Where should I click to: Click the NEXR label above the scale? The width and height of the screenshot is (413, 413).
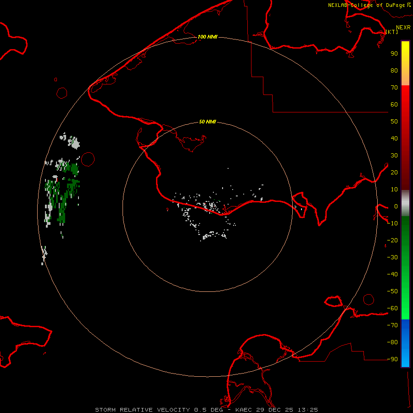(x=403, y=27)
